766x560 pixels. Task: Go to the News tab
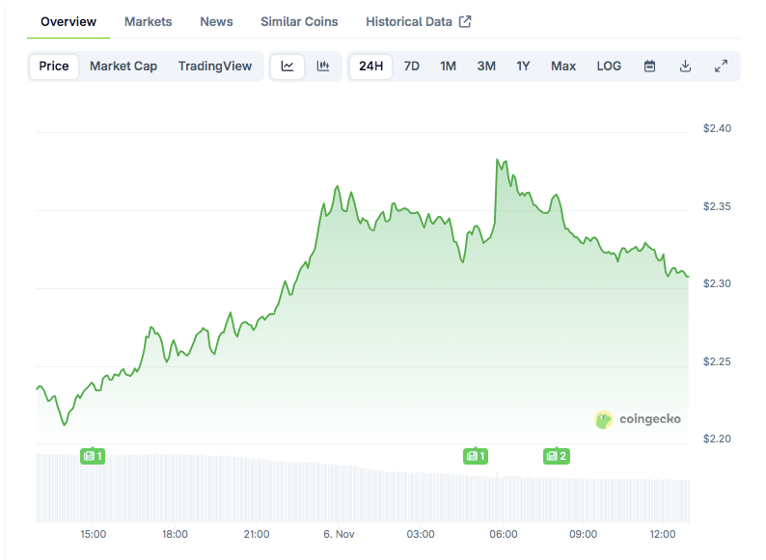(216, 21)
